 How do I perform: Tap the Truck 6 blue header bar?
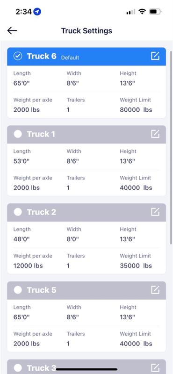[86, 57]
